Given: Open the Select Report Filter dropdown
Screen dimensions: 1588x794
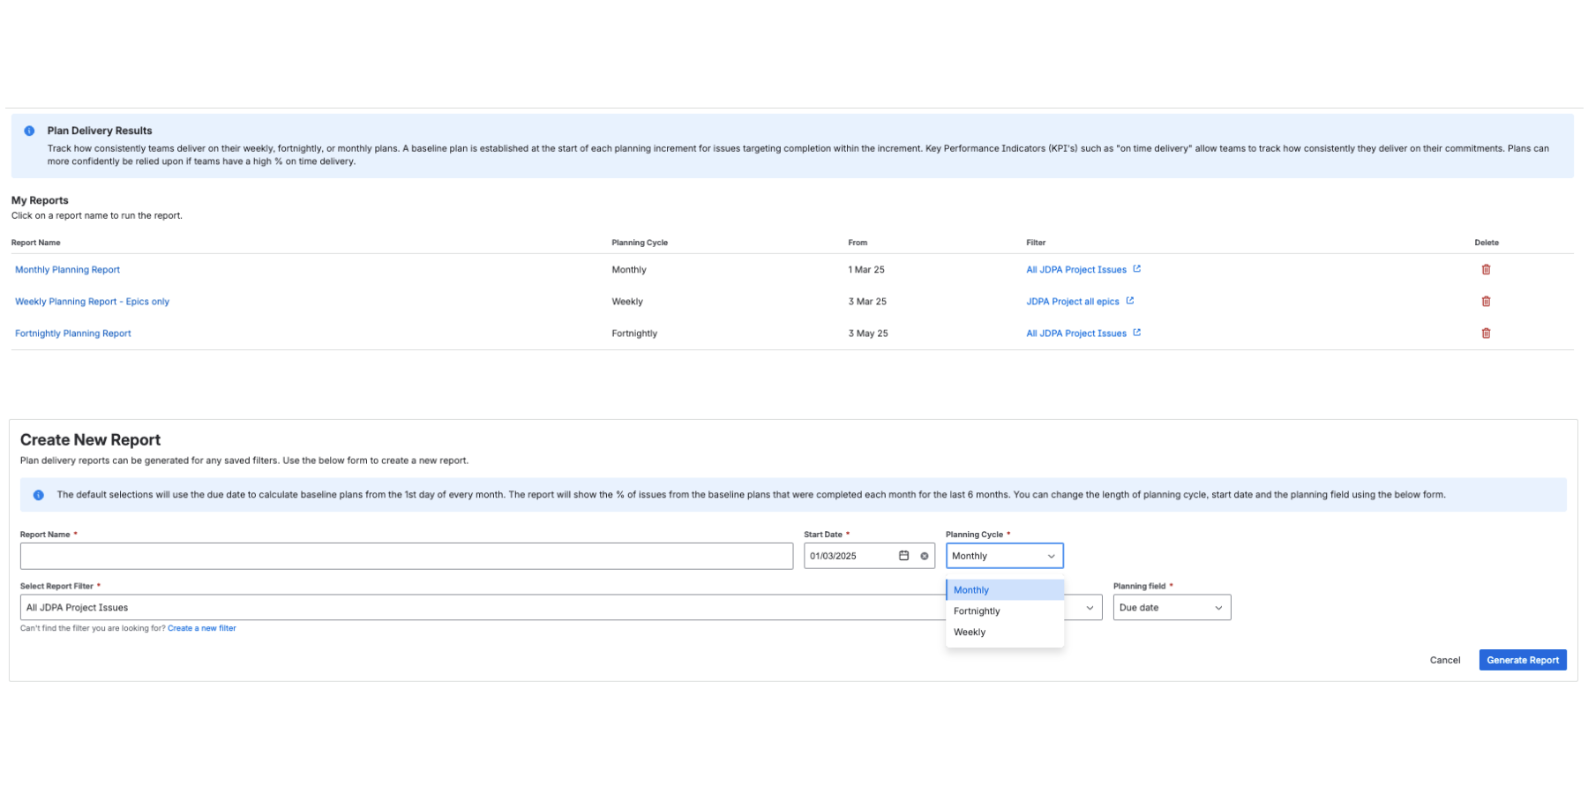Looking at the screenshot, I should [1090, 608].
